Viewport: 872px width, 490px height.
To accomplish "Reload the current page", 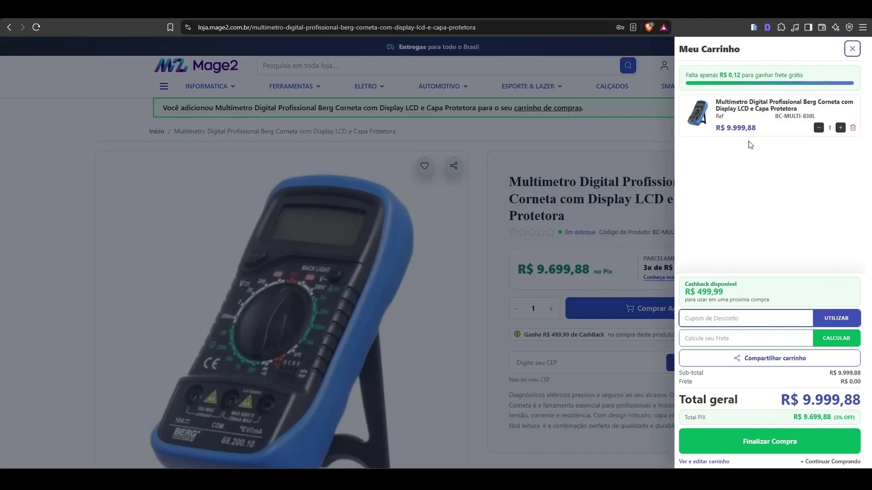I will point(37,27).
